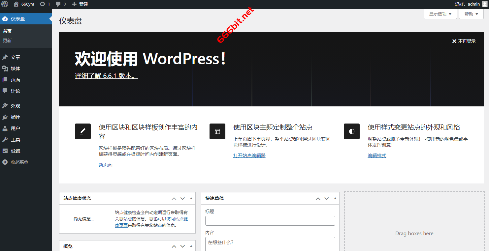Click the block layout icon beside 使用区块主题定制整个站点
This screenshot has width=489, height=251.
[217, 131]
